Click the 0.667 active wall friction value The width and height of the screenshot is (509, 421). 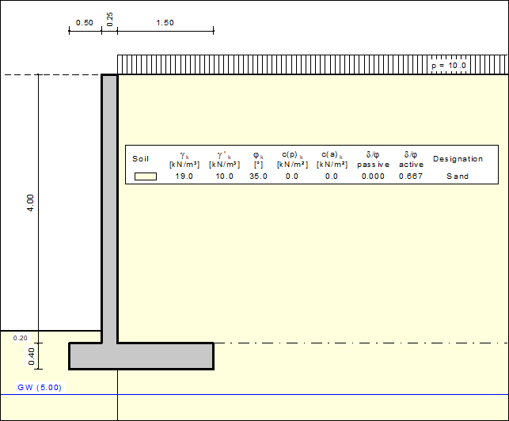[x=412, y=176]
